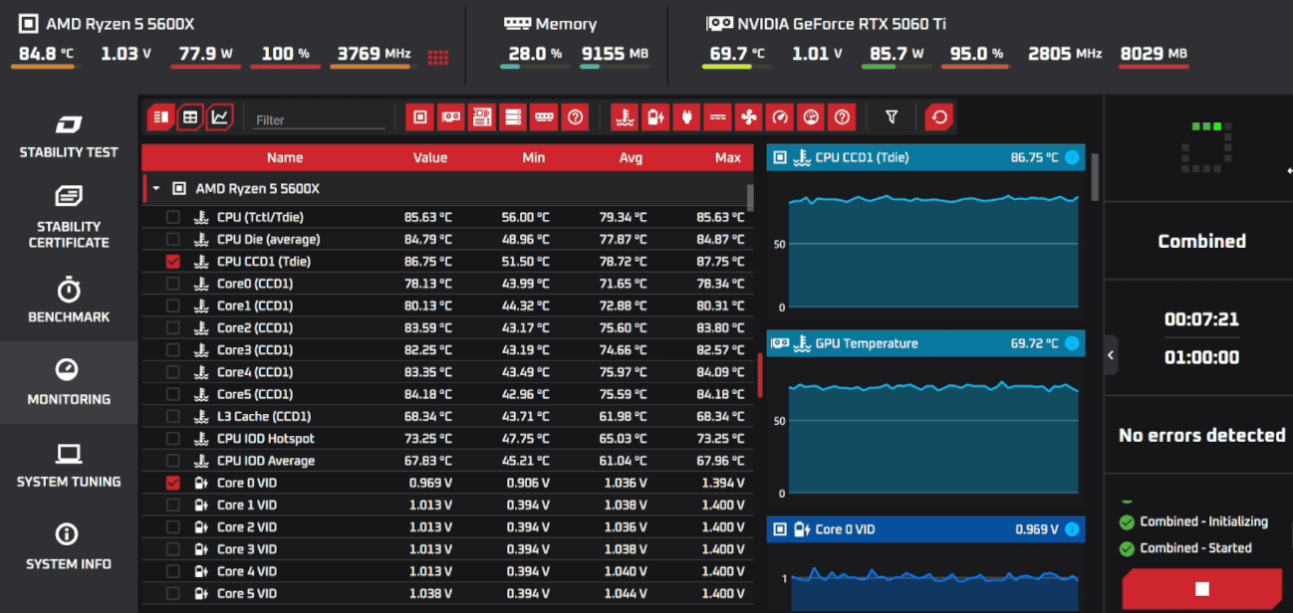This screenshot has width=1293, height=613.
Task: Toggle power plug sensor type filter
Action: (686, 117)
